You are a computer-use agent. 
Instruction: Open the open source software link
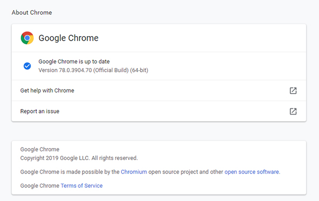tap(252, 171)
